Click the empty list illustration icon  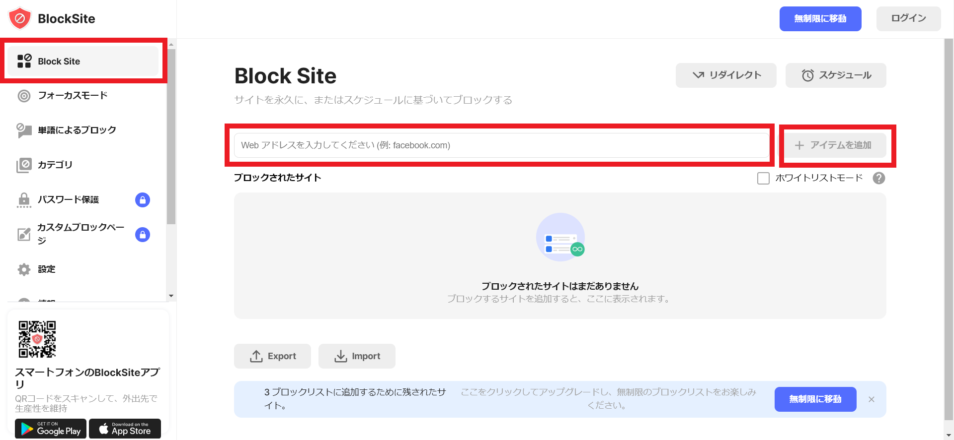560,238
